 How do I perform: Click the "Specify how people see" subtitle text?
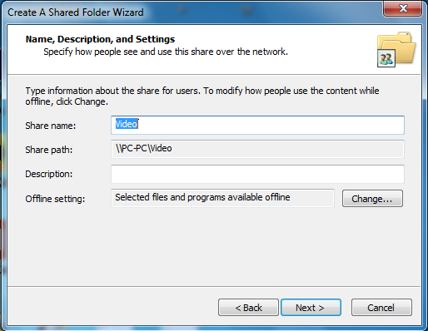point(166,52)
